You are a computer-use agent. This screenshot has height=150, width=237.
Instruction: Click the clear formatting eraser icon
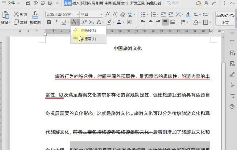(122, 14)
